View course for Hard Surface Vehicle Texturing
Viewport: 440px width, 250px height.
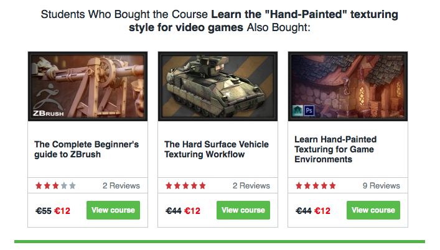243,210
